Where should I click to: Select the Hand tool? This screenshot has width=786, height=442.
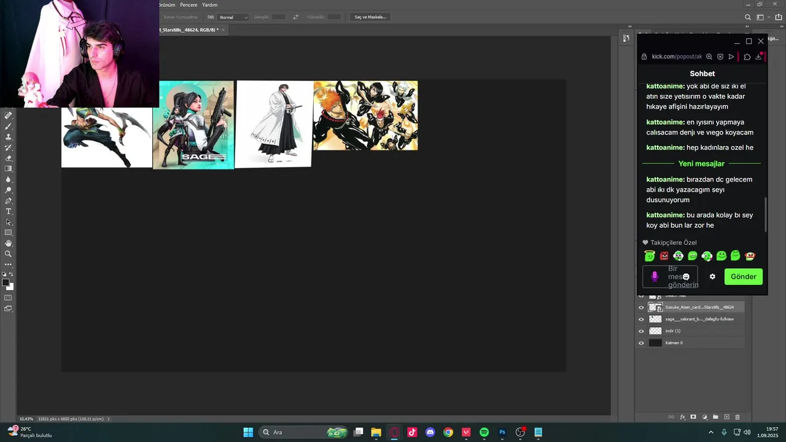[x=9, y=243]
